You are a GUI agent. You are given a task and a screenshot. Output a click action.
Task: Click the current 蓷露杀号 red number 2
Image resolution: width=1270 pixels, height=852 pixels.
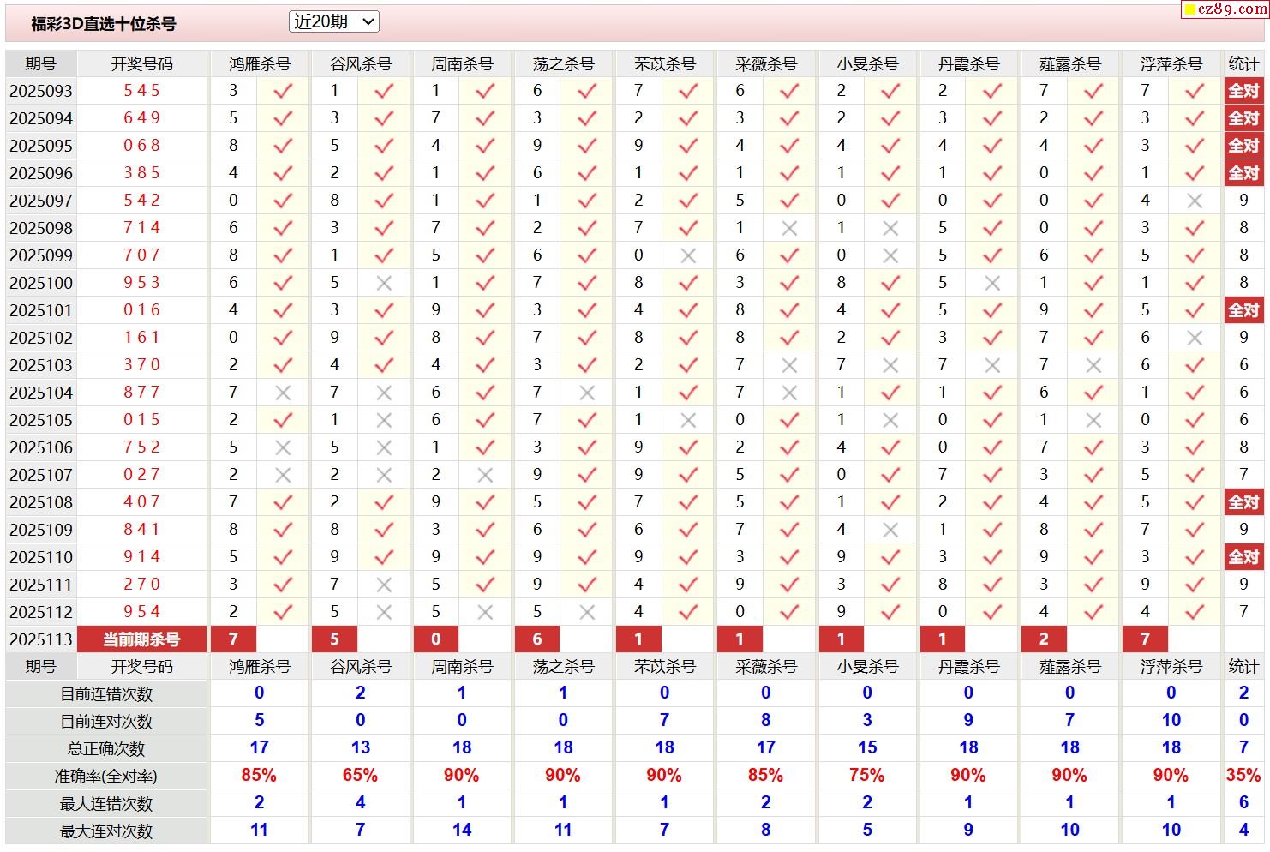1044,639
